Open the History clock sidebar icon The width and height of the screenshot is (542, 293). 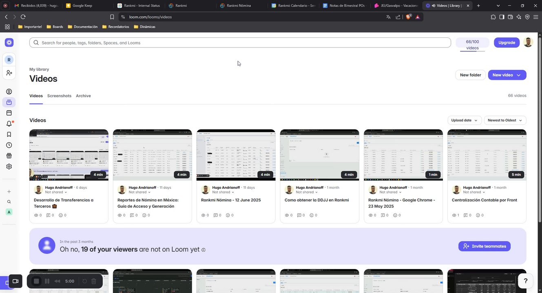click(9, 145)
